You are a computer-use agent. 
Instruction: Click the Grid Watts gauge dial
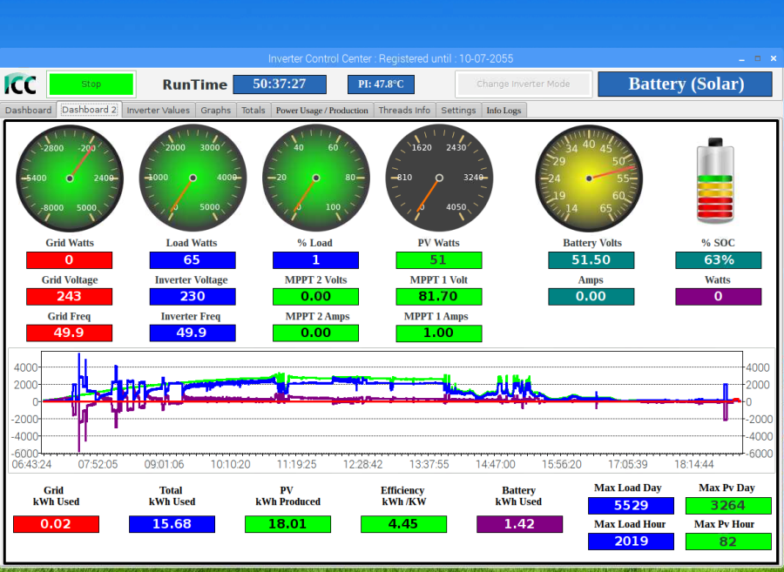(70, 178)
